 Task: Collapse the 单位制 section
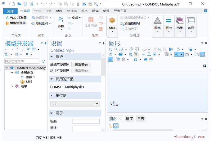[x=52, y=95]
